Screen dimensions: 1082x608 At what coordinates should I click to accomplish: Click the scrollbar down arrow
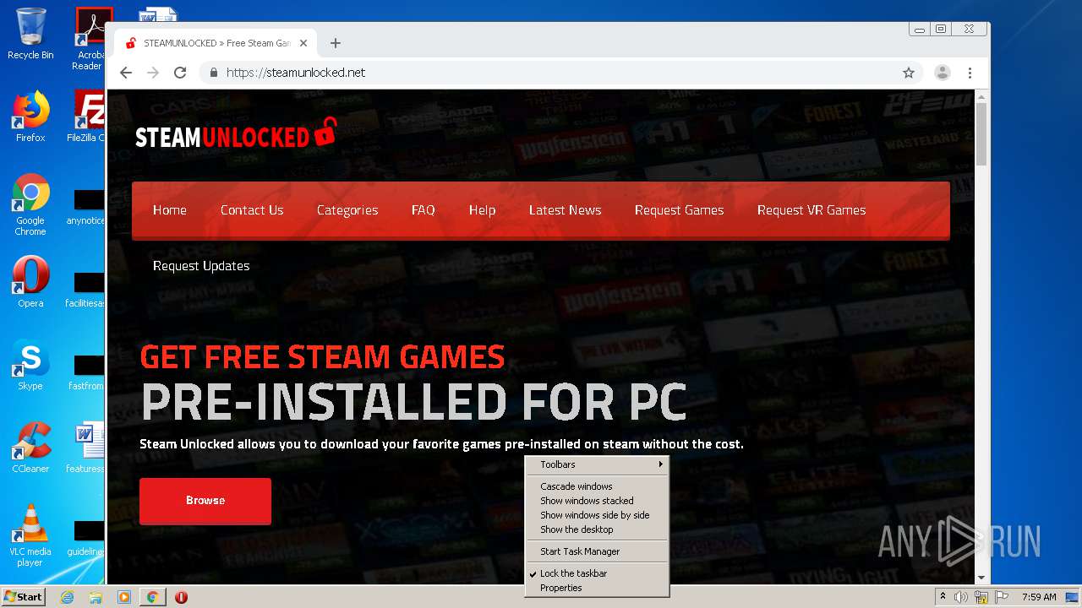(x=981, y=578)
